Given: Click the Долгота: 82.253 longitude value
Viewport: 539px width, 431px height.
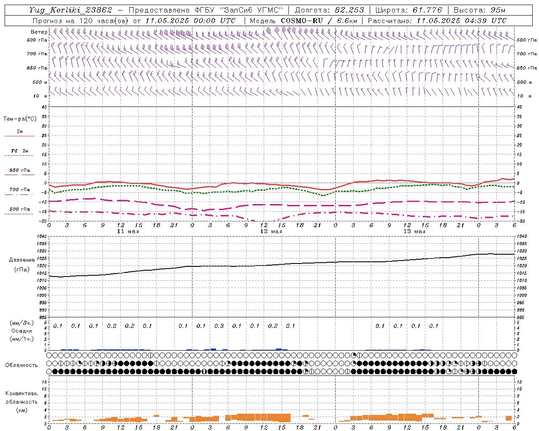Looking at the screenshot, I should coord(330,10).
